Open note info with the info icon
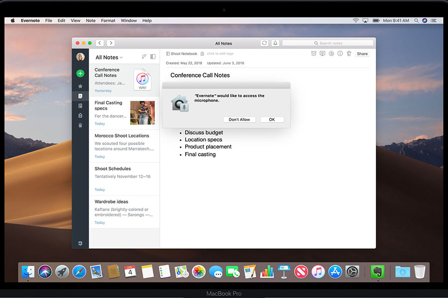 tap(340, 54)
